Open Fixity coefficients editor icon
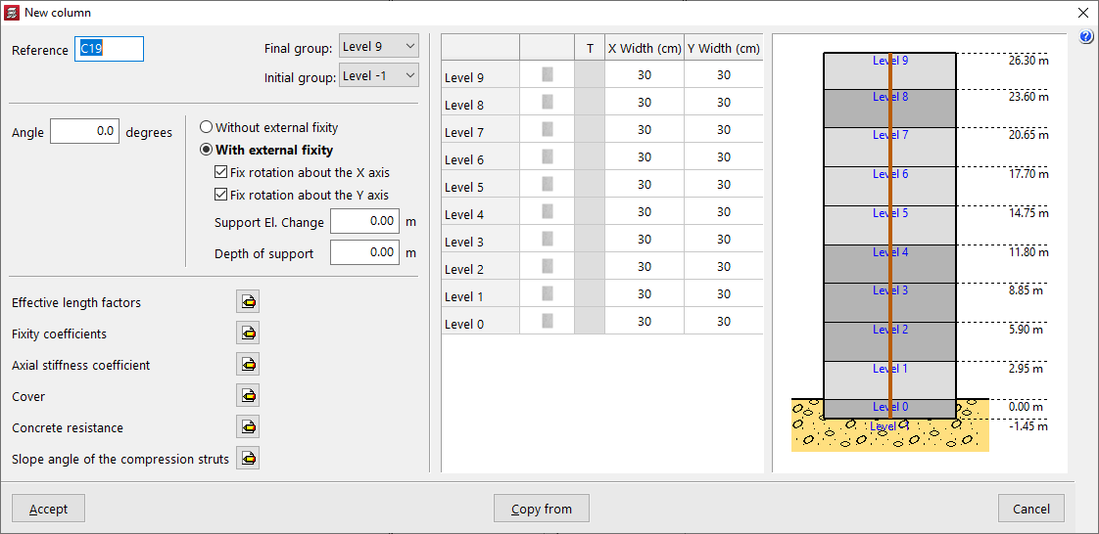1099x534 pixels. [x=248, y=334]
